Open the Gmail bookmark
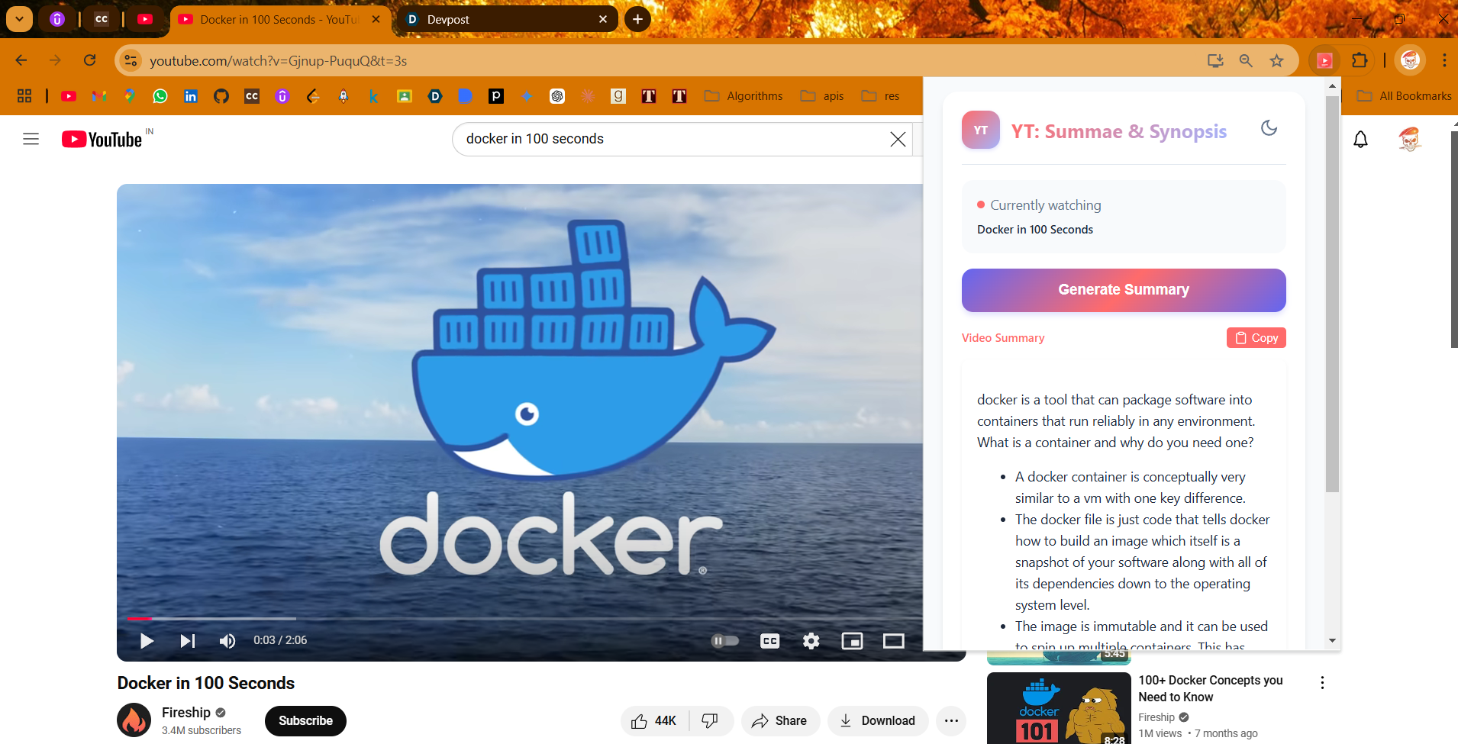The width and height of the screenshot is (1458, 744). [99, 96]
